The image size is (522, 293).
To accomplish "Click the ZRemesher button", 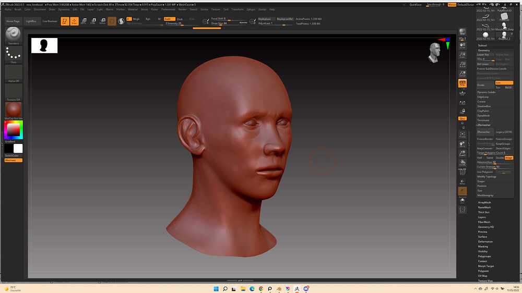I will tap(485, 132).
